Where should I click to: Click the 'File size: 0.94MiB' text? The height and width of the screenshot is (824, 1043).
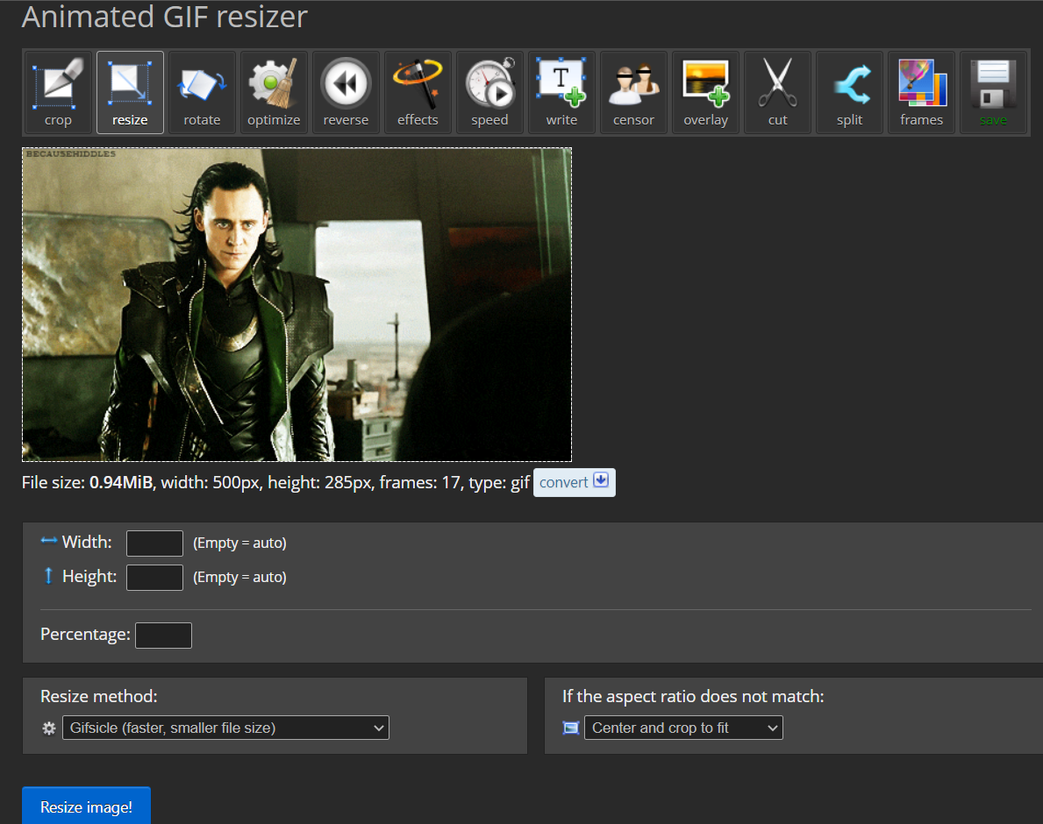tap(87, 482)
